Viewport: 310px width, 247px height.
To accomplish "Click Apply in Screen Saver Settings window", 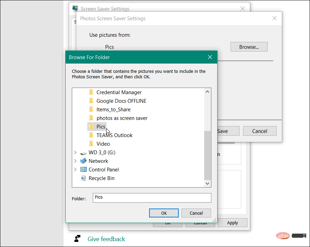I will pos(232,223).
